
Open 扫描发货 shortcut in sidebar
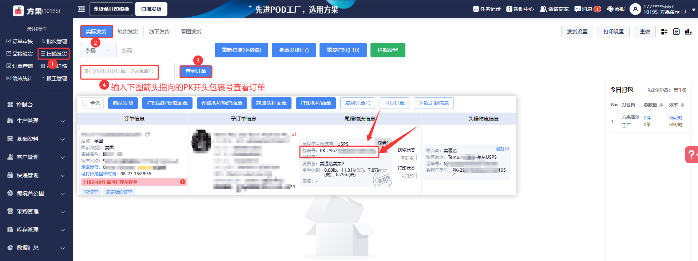pyautogui.click(x=54, y=54)
